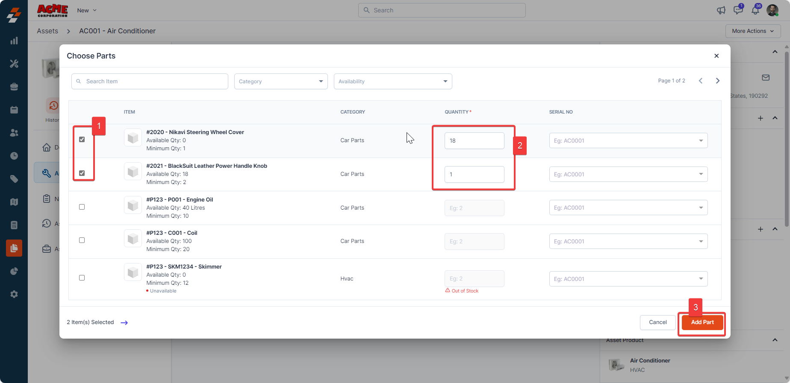Collapse the topmost right panel section chevron

click(x=775, y=52)
